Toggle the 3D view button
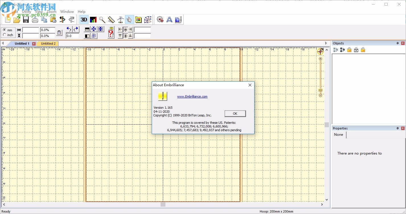 tap(84, 19)
